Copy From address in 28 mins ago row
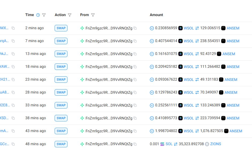This screenshot has height=150, width=252. pos(135,92)
